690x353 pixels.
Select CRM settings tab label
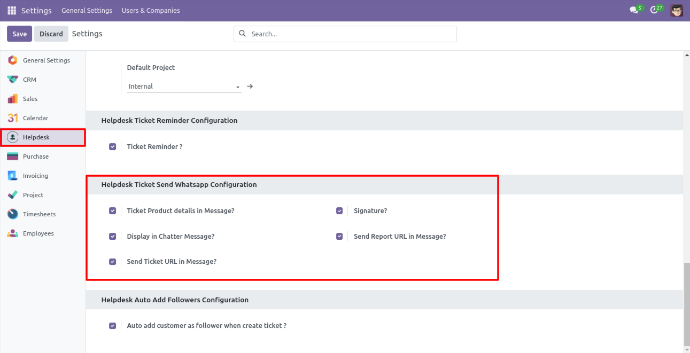[29, 80]
